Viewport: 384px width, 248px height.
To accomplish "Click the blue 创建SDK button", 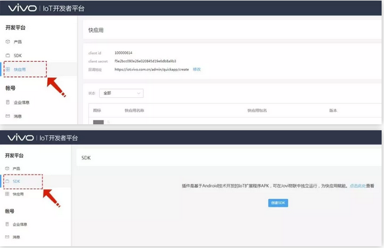I will click(x=278, y=203).
